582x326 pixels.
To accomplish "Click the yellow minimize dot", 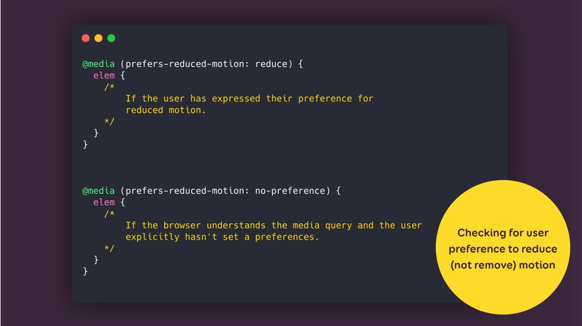I will (x=98, y=38).
